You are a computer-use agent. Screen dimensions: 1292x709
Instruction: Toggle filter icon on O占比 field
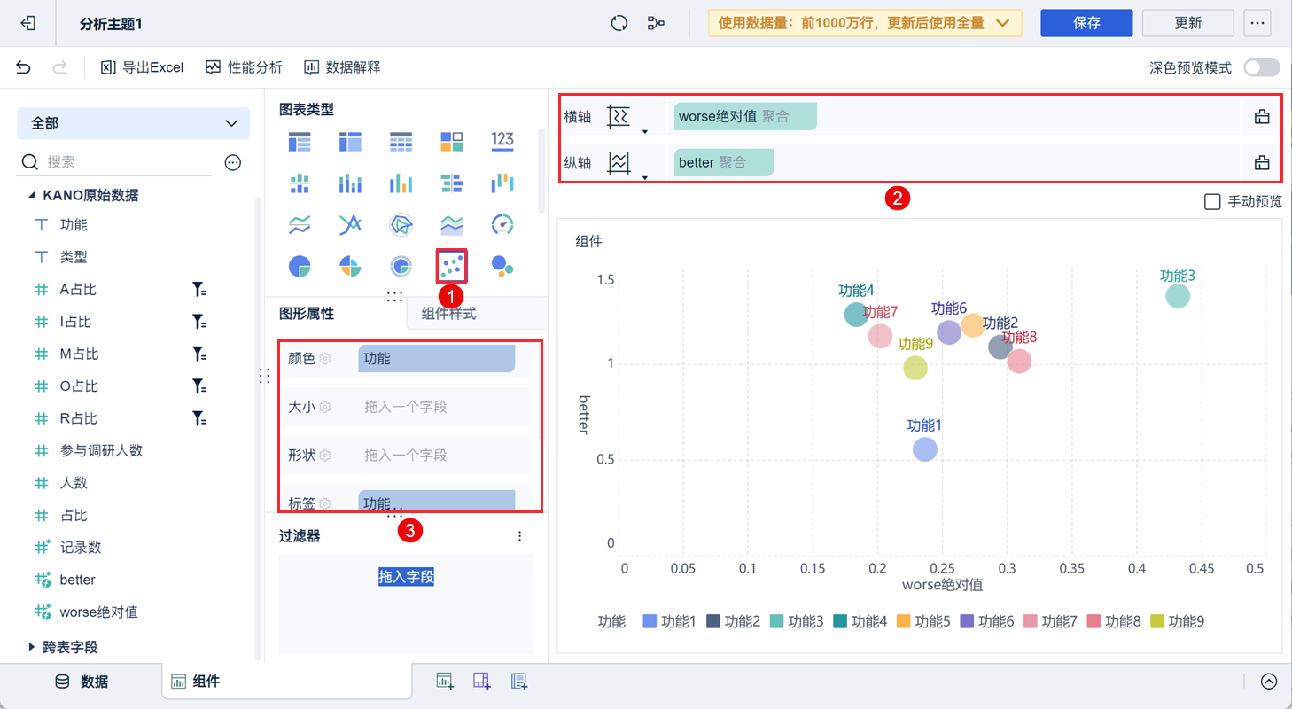tap(199, 386)
